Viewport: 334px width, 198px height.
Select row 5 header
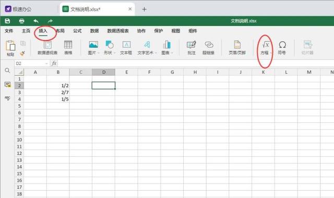click(x=19, y=106)
